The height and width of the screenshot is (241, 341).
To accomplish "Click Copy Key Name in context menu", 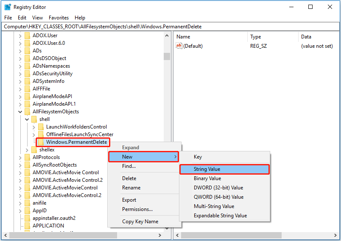I will 144,222.
